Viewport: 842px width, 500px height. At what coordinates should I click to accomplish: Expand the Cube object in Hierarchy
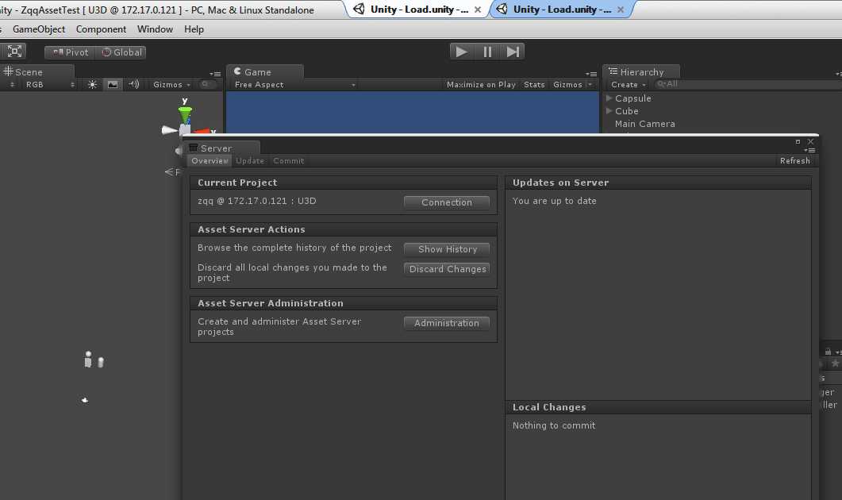tap(609, 110)
